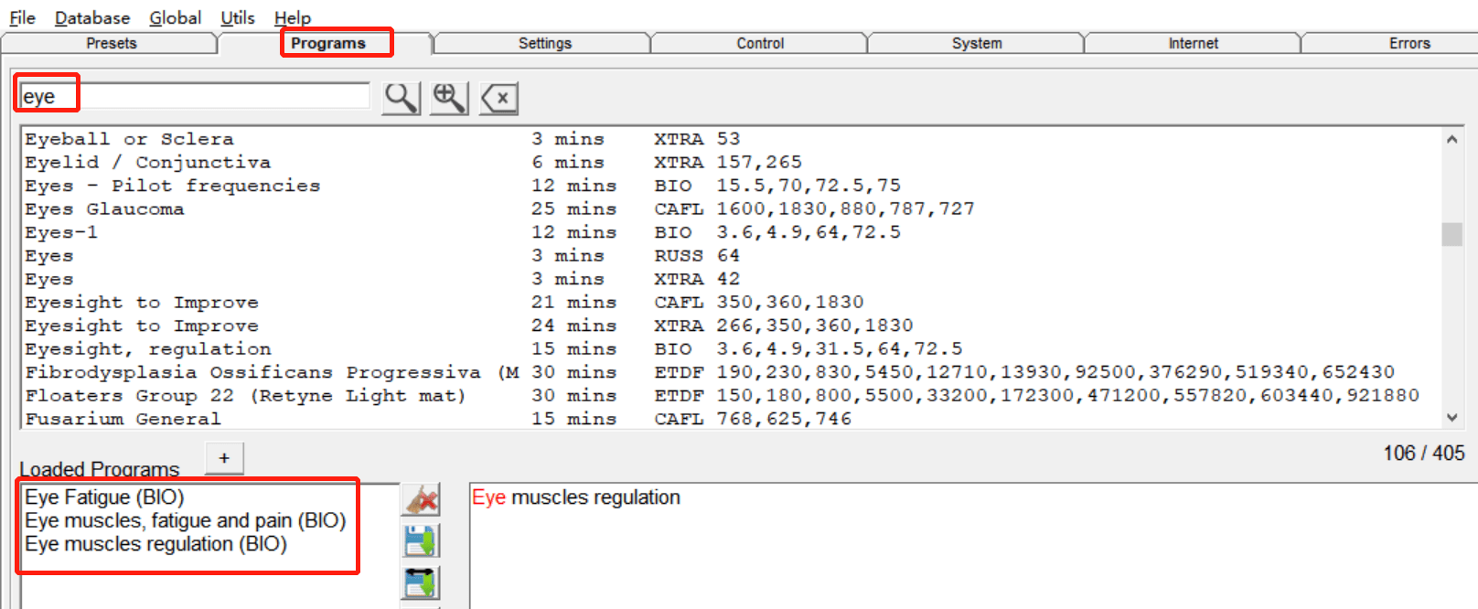Select the "Eyes" RUSS 64 row

[x=731, y=255]
